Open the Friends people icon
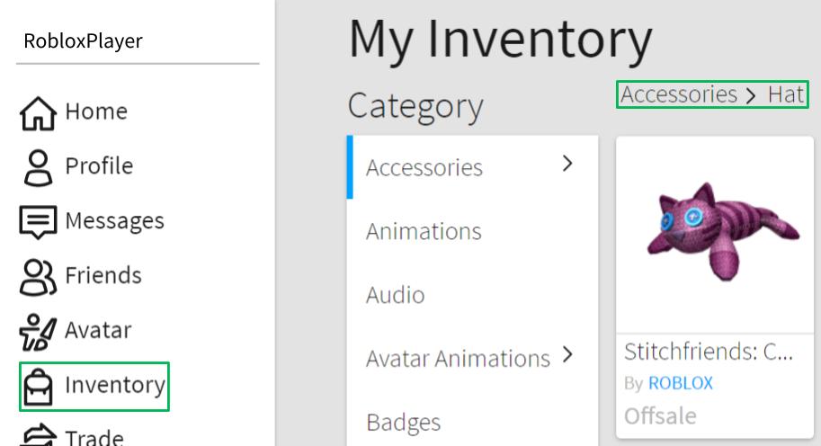Viewport: 821px width, 446px height. coord(38,276)
